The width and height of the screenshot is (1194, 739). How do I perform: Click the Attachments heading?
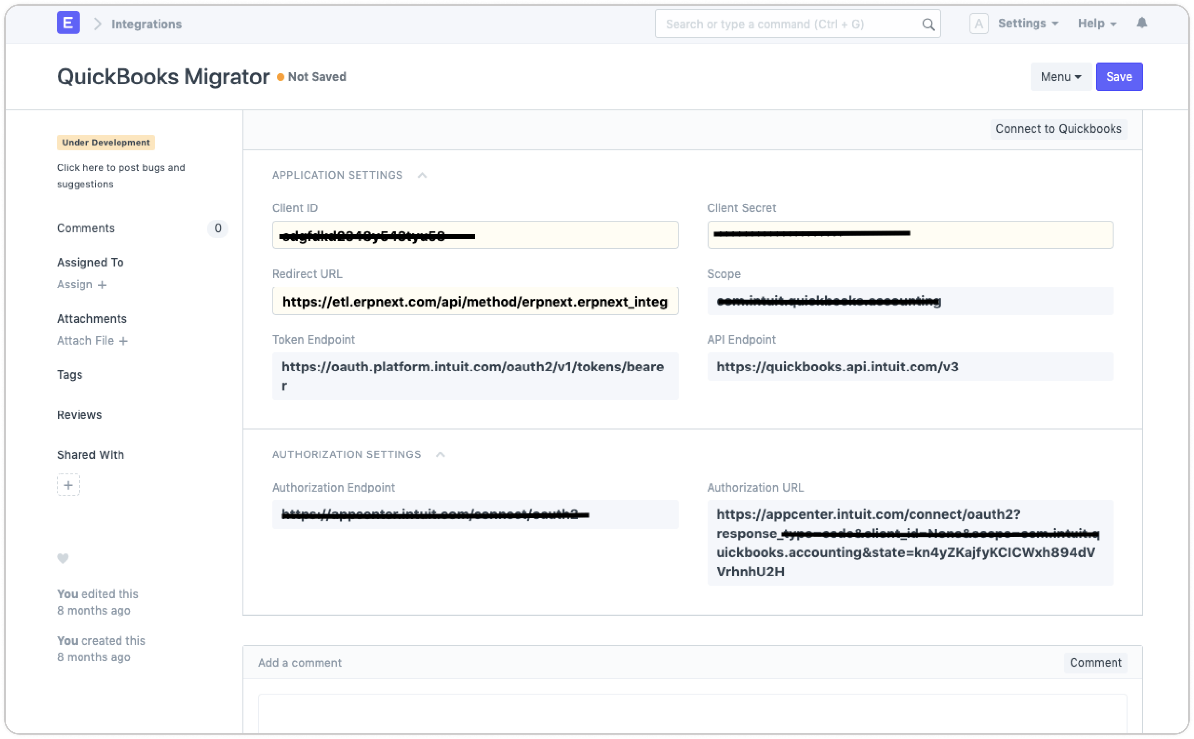[x=92, y=319]
